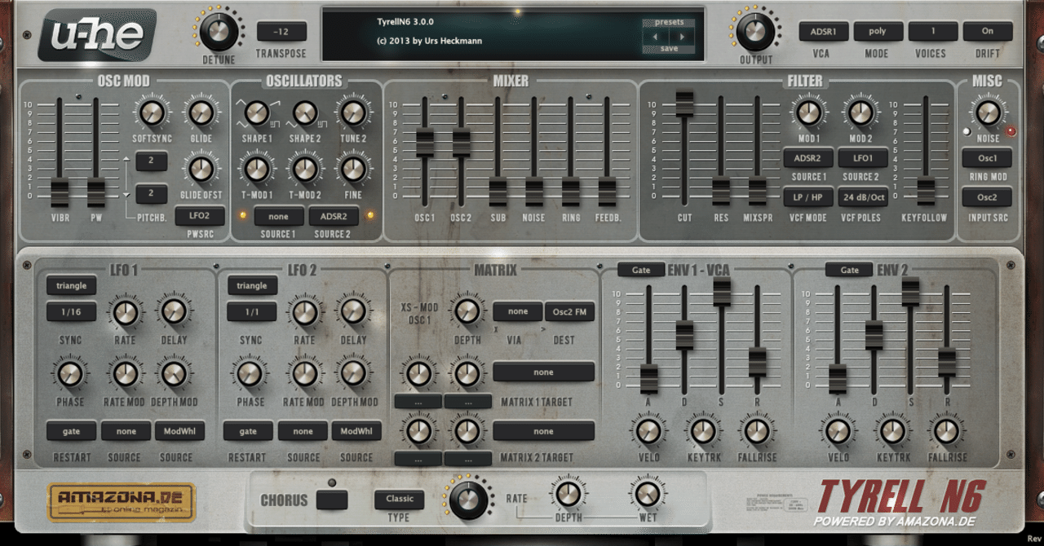Click the SHAPE 1 oscillator knob
Viewport: 1044px width, 546px height.
(256, 112)
